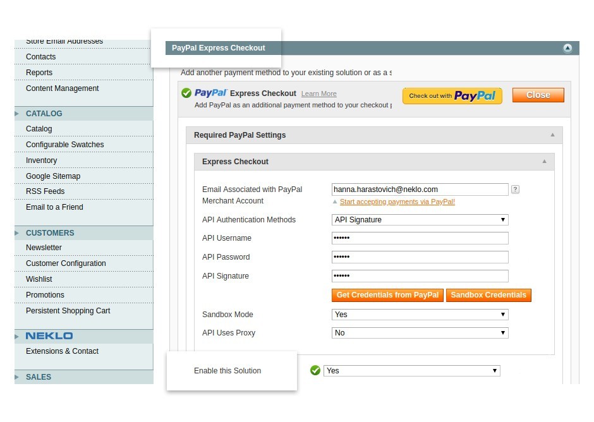Expand the CATALOG section arrow
Viewport: 594px width, 422px height.
(16, 114)
